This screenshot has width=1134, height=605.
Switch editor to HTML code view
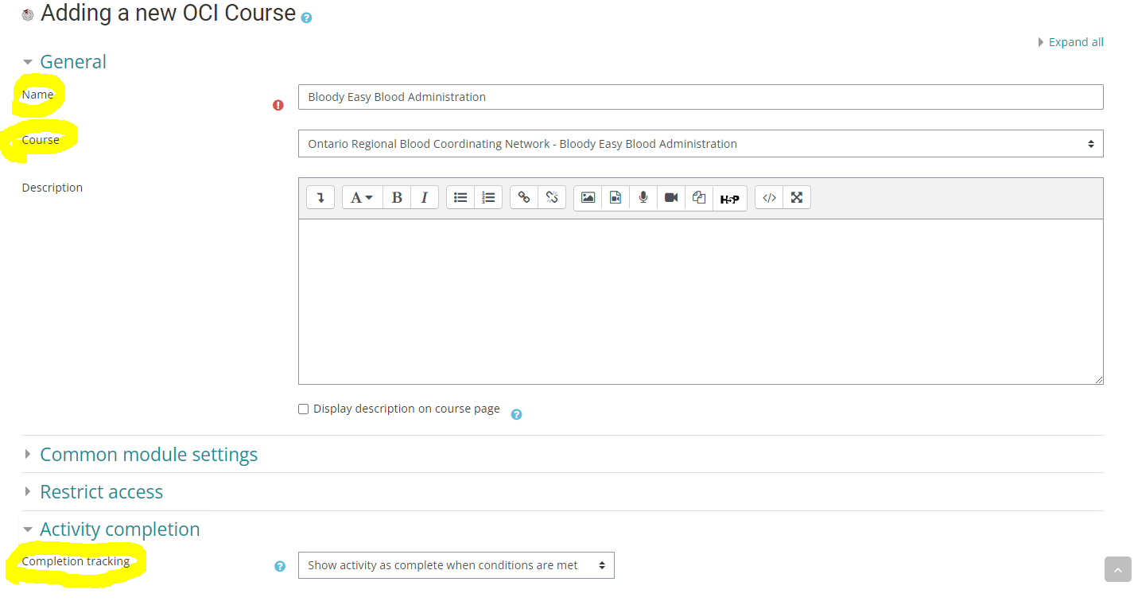click(769, 198)
